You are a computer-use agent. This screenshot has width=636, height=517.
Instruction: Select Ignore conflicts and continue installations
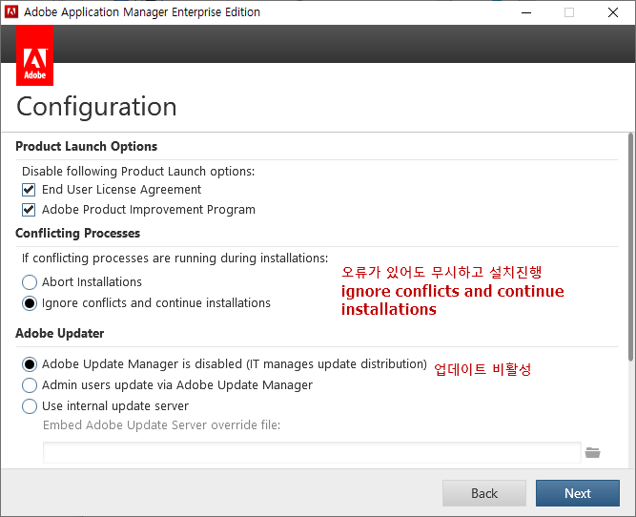[30, 303]
